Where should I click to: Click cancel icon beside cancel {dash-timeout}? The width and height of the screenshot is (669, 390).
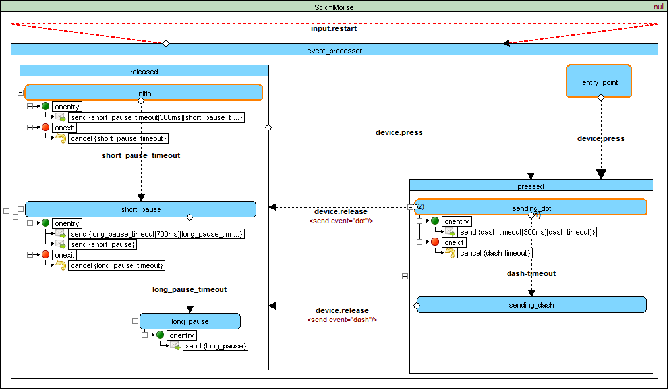click(451, 253)
